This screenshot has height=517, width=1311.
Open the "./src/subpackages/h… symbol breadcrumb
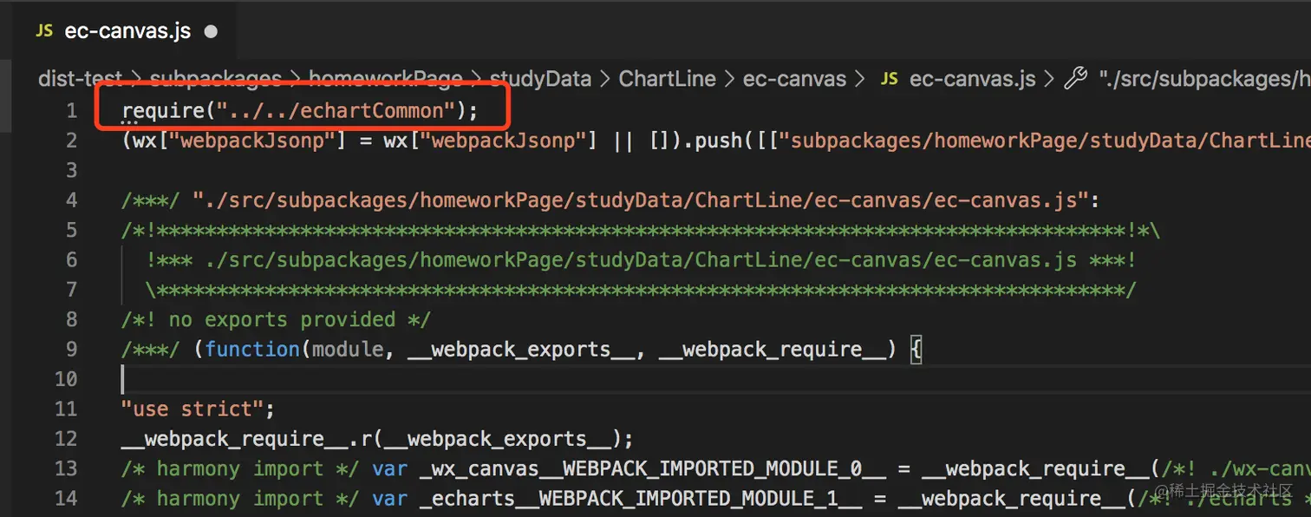click(1204, 79)
